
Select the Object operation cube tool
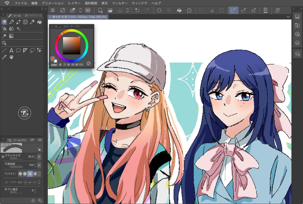pos(4,43)
